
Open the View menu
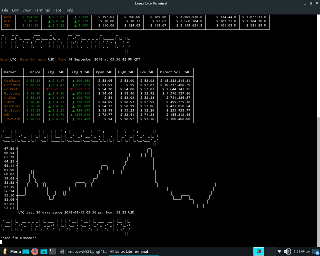pyautogui.click(x=26, y=10)
